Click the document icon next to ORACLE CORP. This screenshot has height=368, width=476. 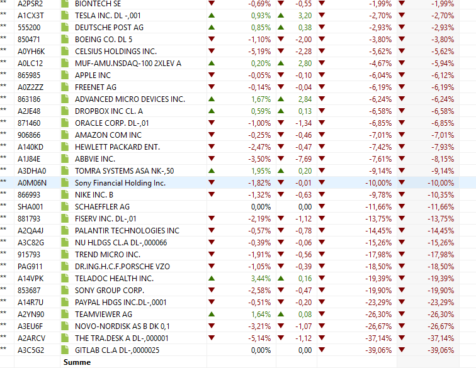[65, 123]
